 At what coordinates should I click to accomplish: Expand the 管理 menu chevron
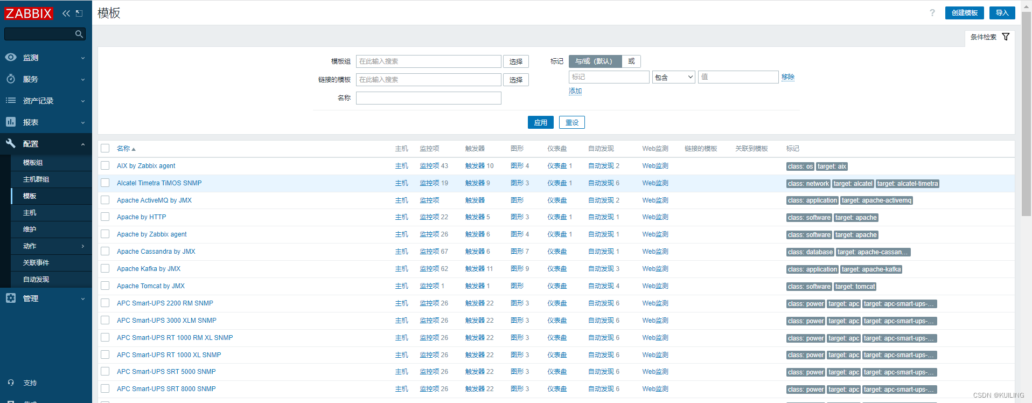click(83, 298)
